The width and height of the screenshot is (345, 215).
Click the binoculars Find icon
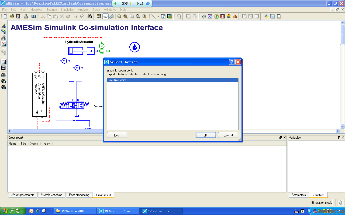89,16
